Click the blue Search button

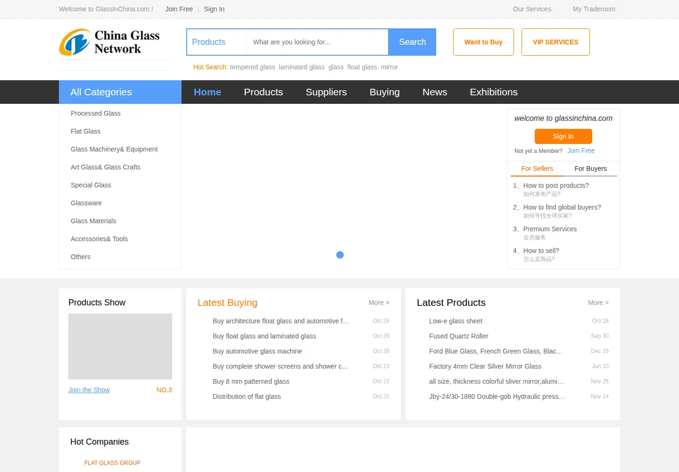click(412, 42)
